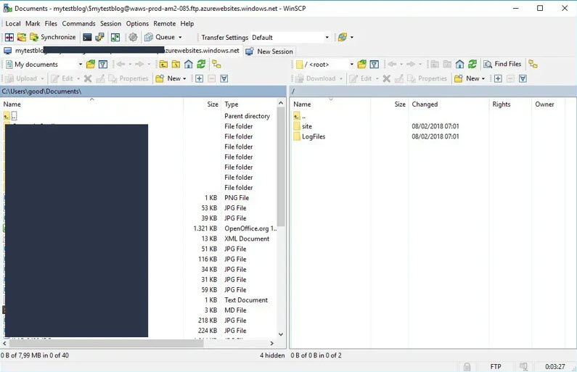
Task: Open the terminal console icon in main toolbar
Action: (x=87, y=37)
